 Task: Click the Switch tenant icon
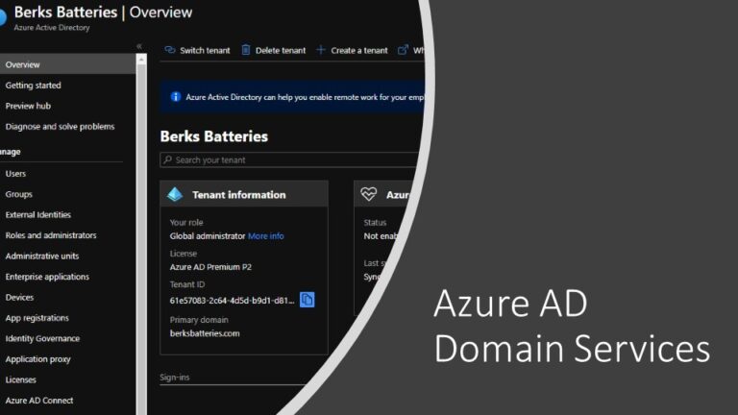(169, 50)
